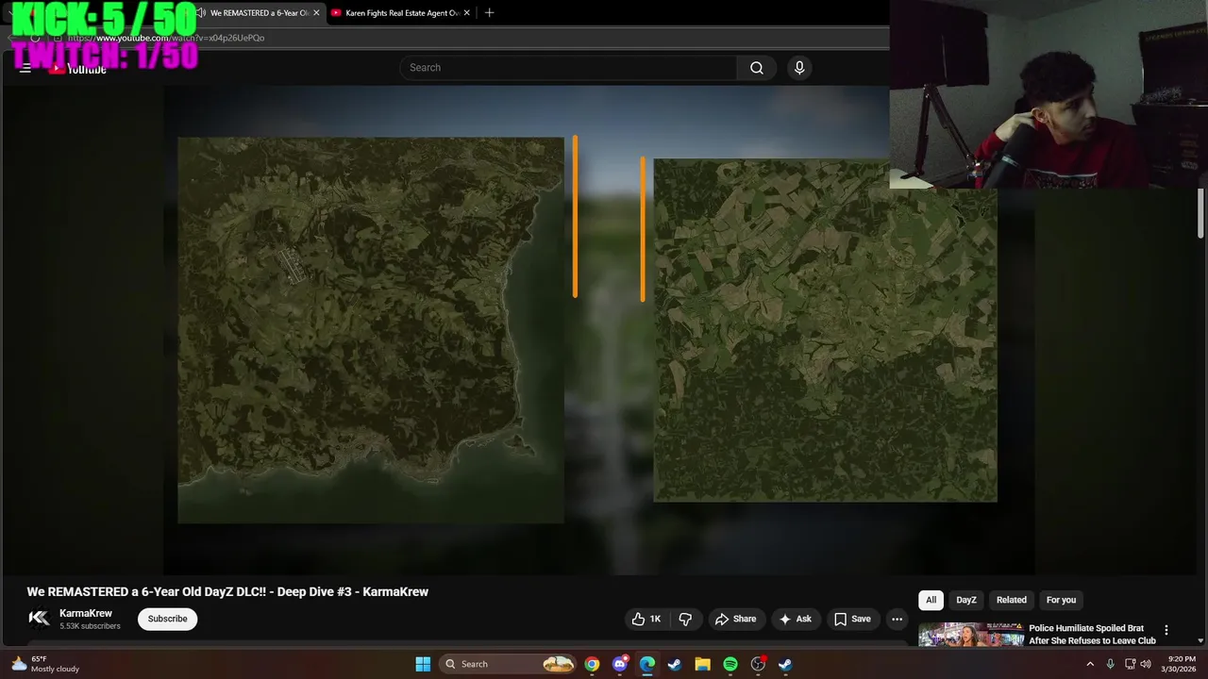
Task: Click the YouTube logo home link
Action: pos(78,68)
